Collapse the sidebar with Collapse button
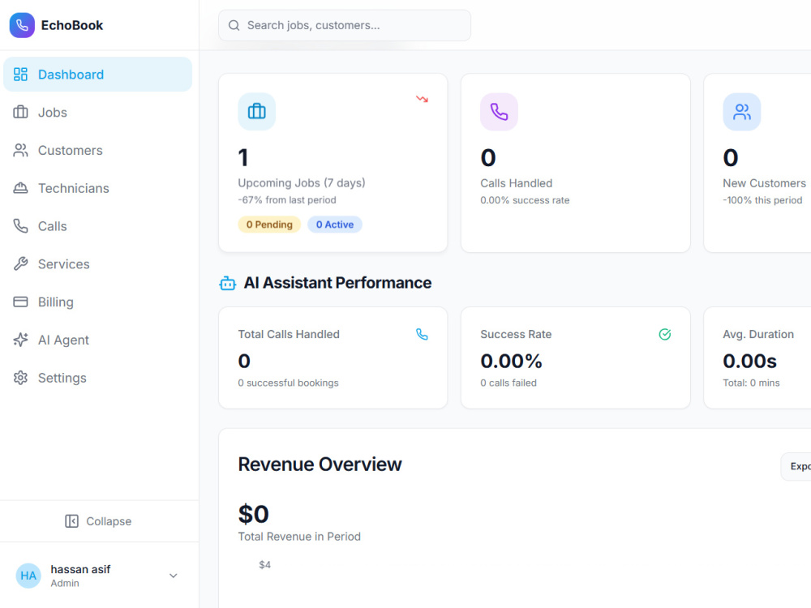This screenshot has width=811, height=608. click(98, 521)
